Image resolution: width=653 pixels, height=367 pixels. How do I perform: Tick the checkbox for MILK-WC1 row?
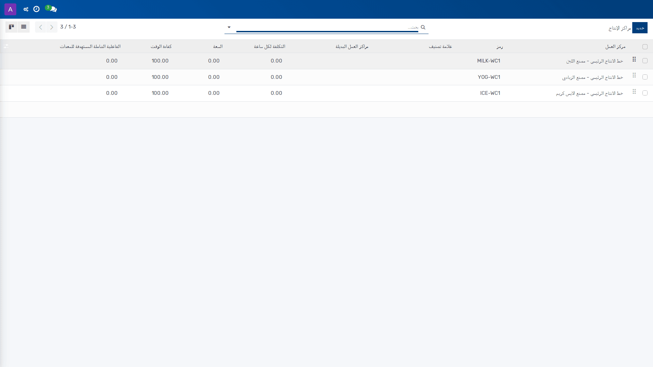pyautogui.click(x=645, y=61)
